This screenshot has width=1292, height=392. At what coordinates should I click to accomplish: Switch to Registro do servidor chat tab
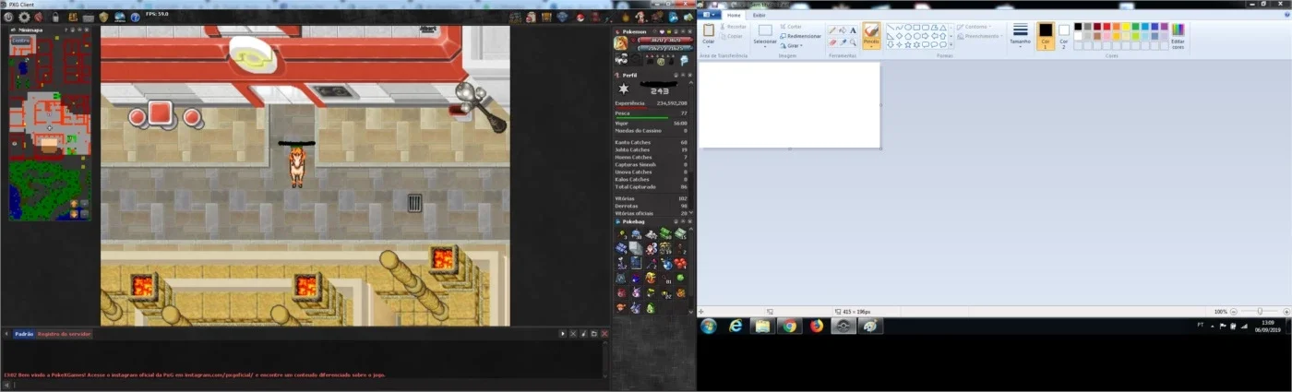pyautogui.click(x=65, y=333)
